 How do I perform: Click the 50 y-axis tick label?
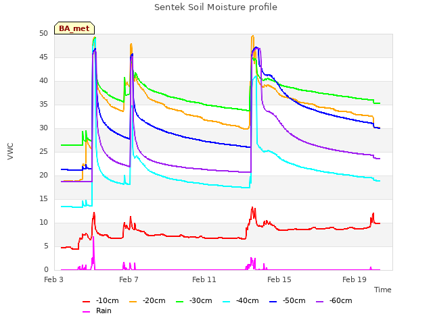(x=43, y=33)
